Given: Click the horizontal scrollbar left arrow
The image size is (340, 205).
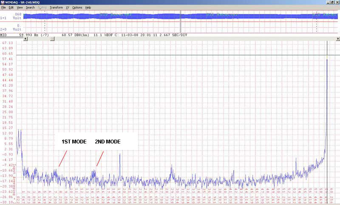Looking at the screenshot, I should [x=25, y=39].
